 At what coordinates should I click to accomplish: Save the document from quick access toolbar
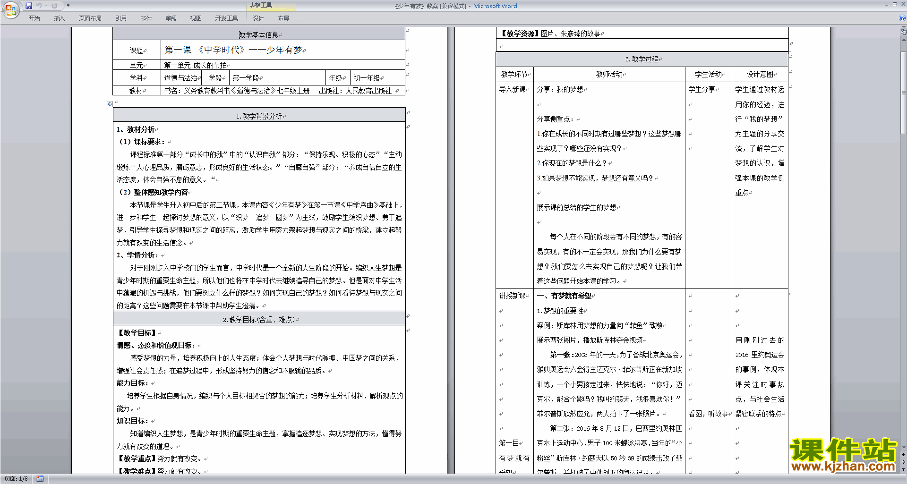coord(29,6)
